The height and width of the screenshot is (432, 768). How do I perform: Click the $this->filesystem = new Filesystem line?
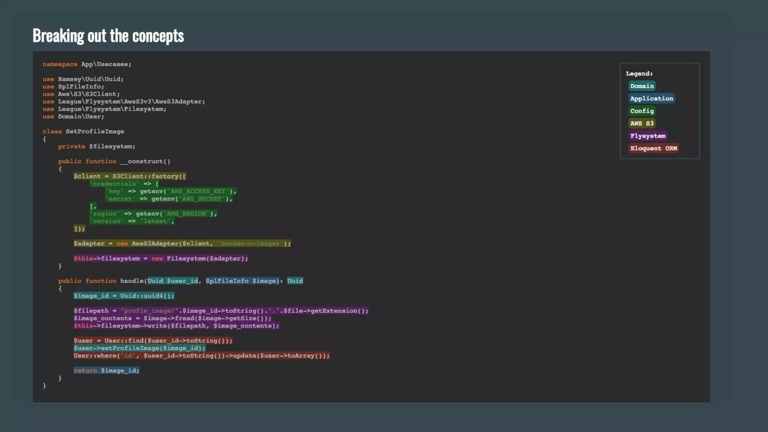click(160, 258)
